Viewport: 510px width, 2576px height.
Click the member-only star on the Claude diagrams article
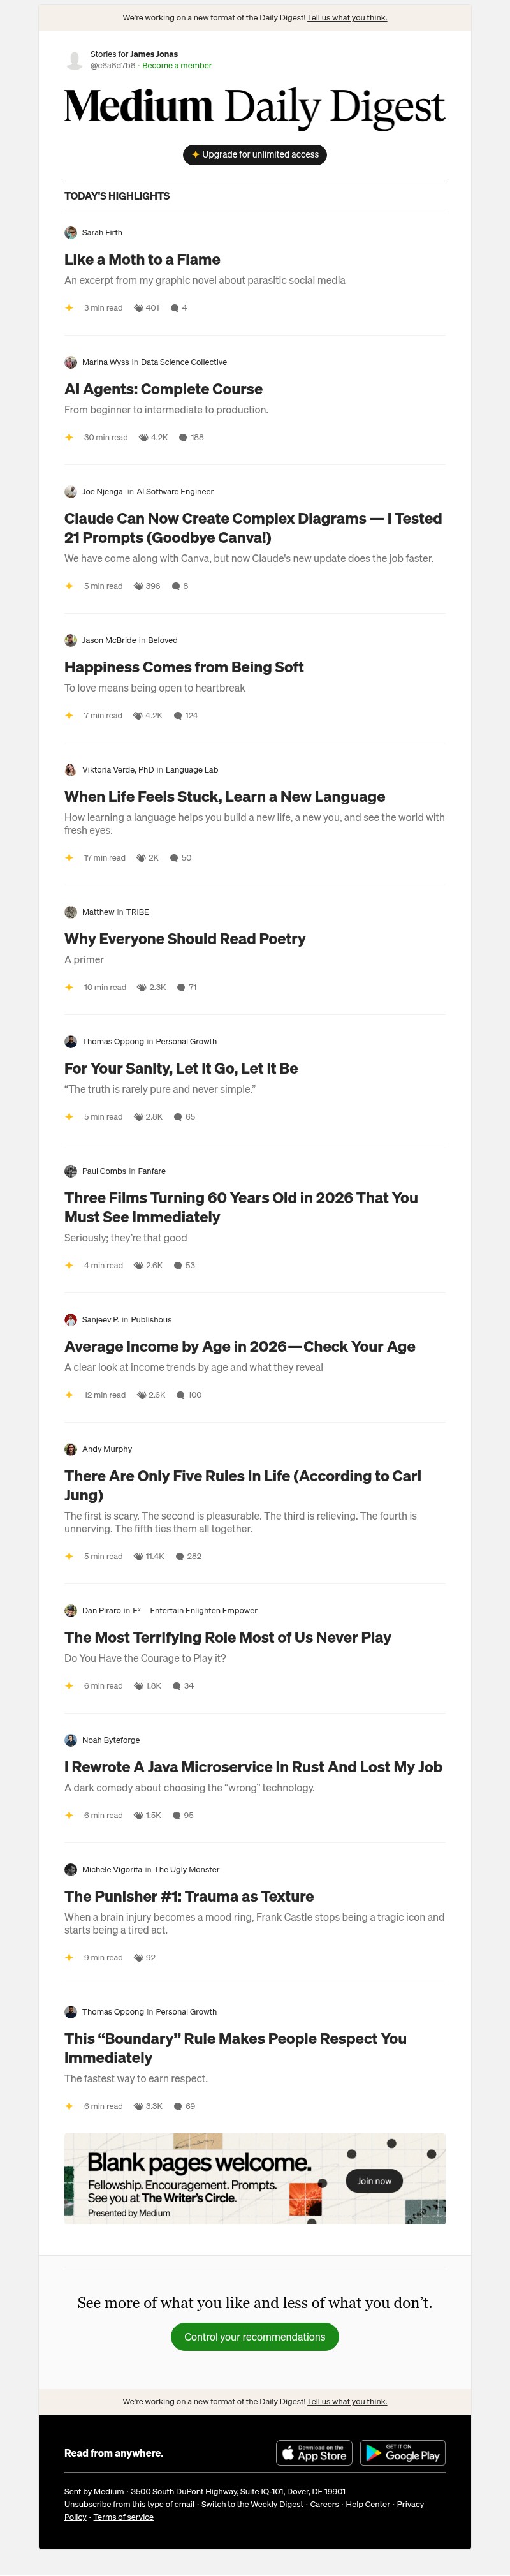click(69, 586)
